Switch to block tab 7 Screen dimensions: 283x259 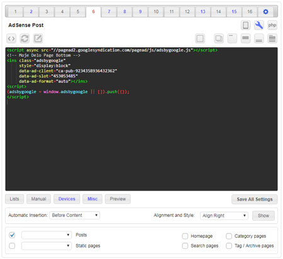tap(109, 11)
